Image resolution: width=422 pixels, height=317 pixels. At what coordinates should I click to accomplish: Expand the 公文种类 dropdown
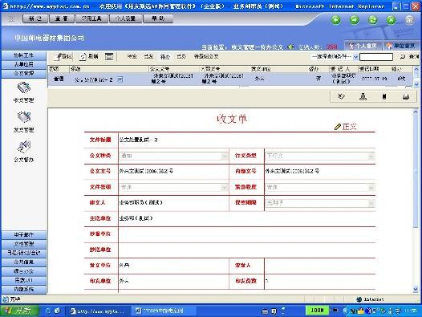[x=224, y=156]
